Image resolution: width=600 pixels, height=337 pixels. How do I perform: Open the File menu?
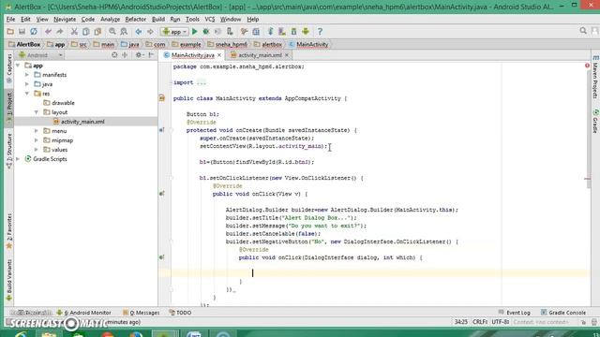10,19
